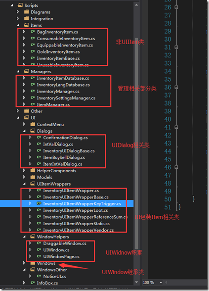Image resolution: width=209 pixels, height=291 pixels.
Task: Click the C# icon of EquippableInventoryItem.cs
Action: pyautogui.click(x=33, y=45)
